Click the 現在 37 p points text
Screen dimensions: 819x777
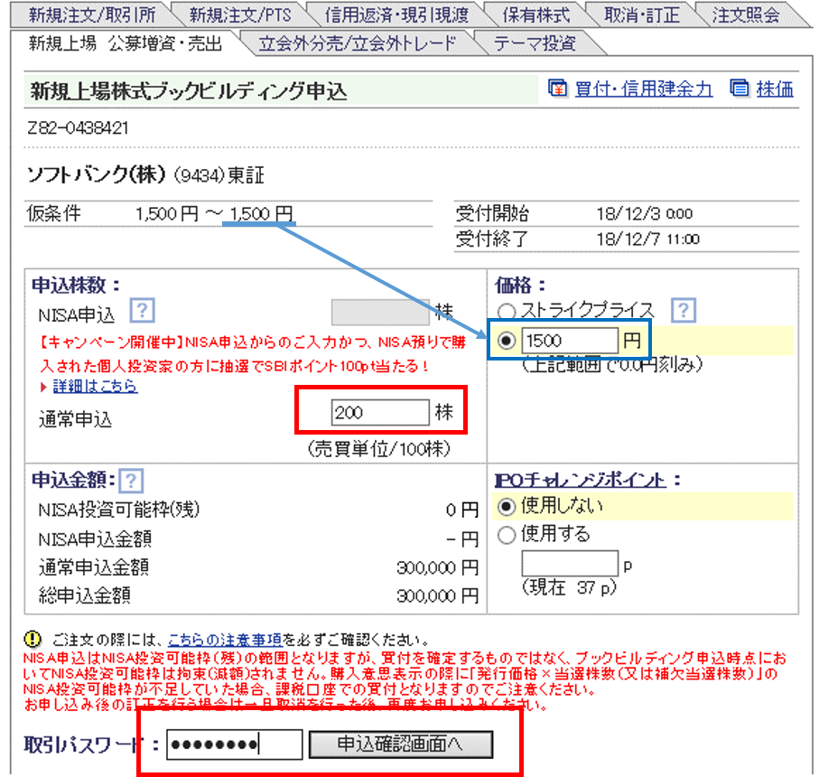[570, 588]
